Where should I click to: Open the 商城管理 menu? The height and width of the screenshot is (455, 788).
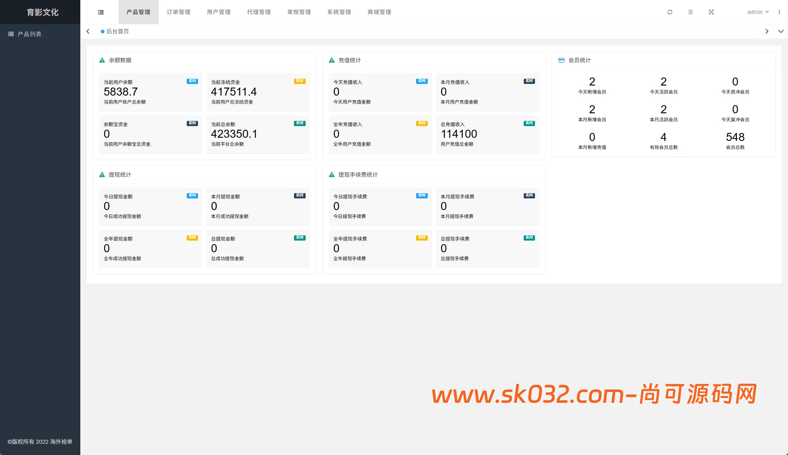pyautogui.click(x=380, y=12)
